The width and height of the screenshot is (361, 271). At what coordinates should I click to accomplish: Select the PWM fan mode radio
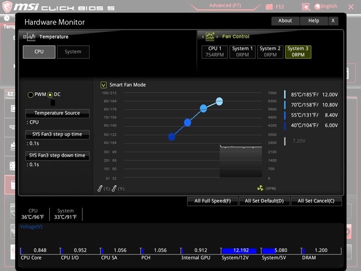click(x=31, y=95)
